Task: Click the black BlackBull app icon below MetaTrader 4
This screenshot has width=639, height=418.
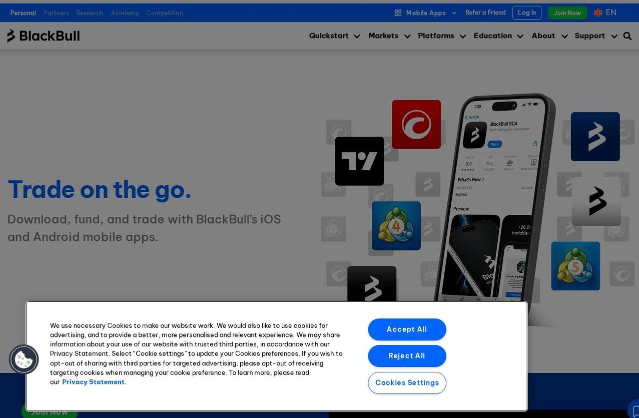Action: coord(372,284)
